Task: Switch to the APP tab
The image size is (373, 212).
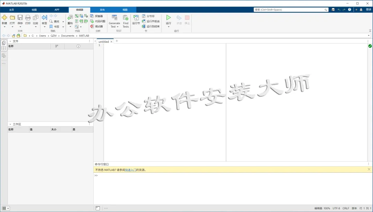Action: [57, 10]
